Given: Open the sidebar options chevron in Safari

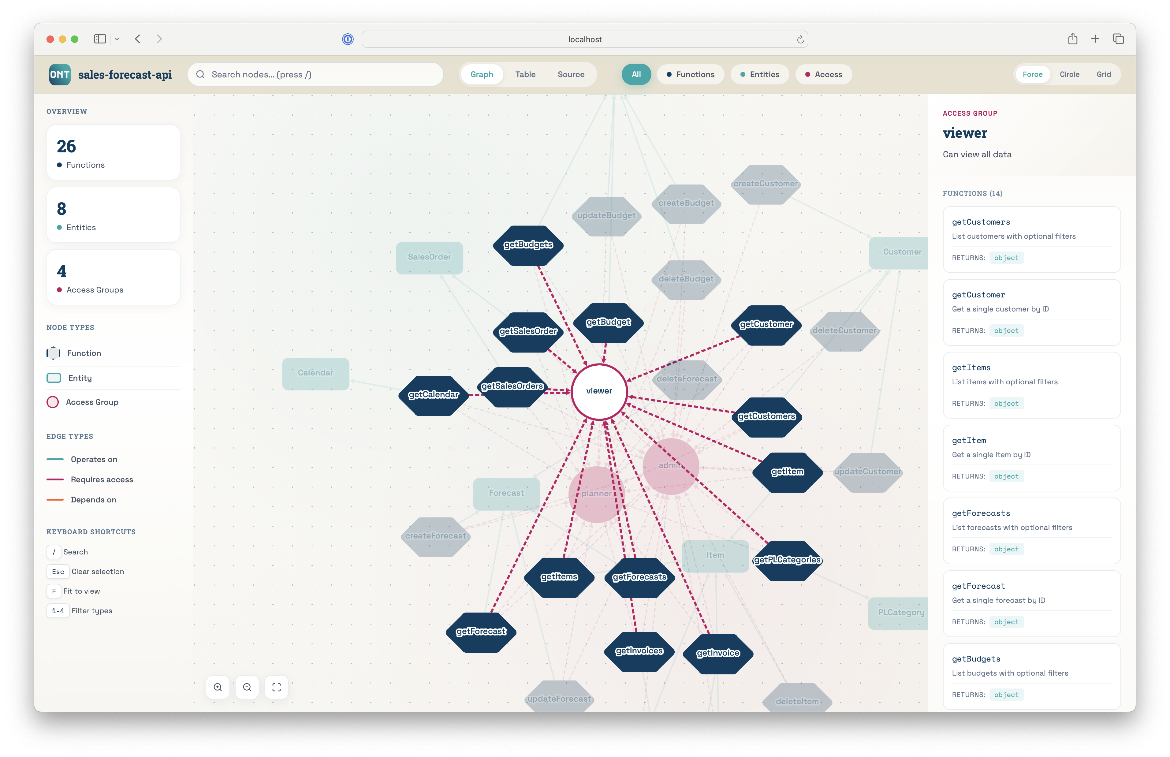Looking at the screenshot, I should 117,39.
